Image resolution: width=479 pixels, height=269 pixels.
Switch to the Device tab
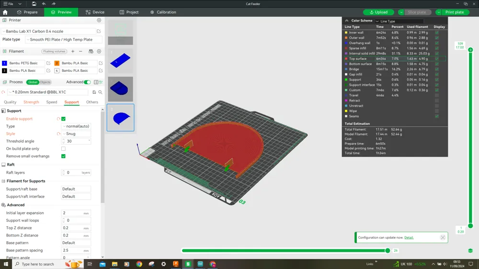point(95,12)
